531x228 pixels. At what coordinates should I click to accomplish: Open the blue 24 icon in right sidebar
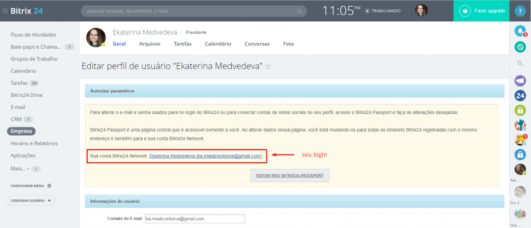tap(520, 96)
